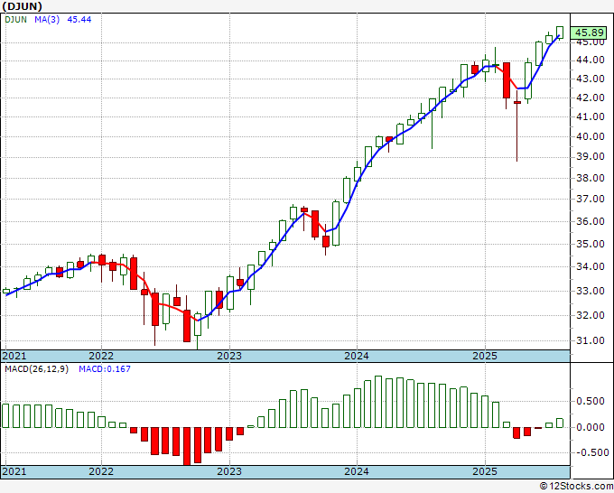The height and width of the screenshot is (493, 614).
Task: Click the 42.00 price axis label
Action: click(x=591, y=98)
